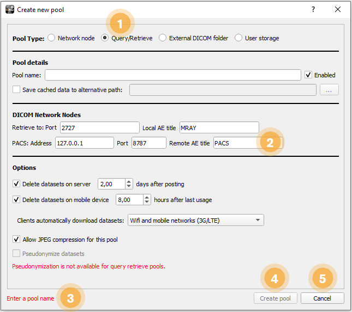
Task: Decrease days after posting spinner value
Action: (x=129, y=186)
